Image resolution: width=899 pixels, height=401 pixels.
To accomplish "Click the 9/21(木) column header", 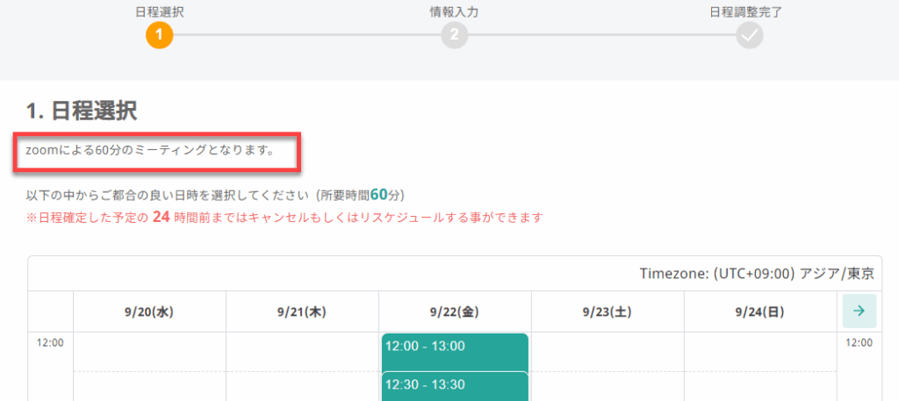I will 302,311.
